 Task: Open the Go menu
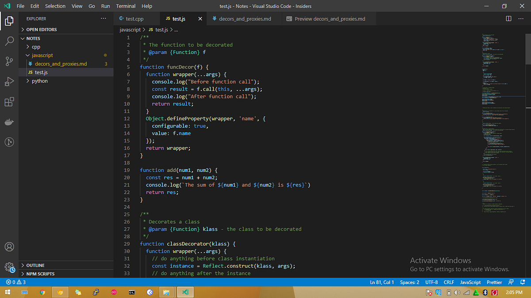coord(92,6)
